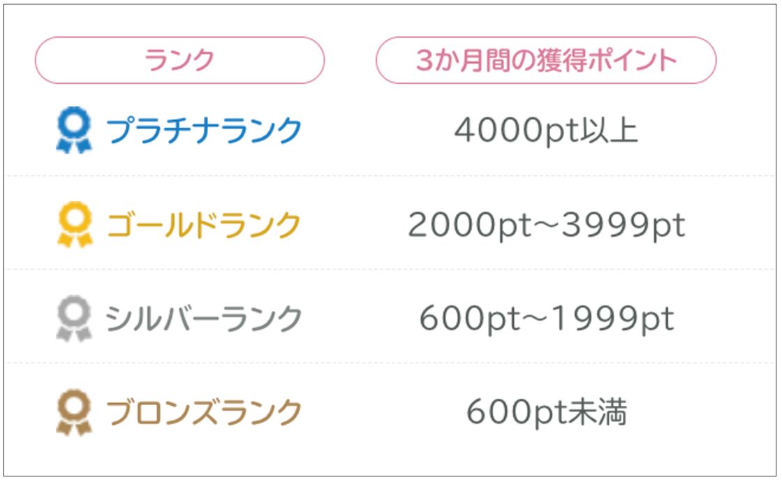Click the silver rank ribbon icon
782x482 pixels.
(x=74, y=319)
